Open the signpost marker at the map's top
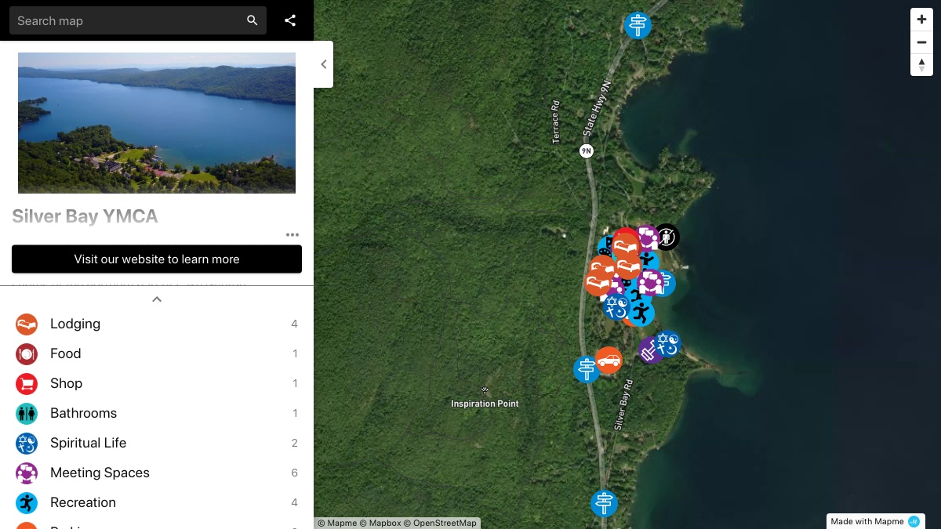 coord(638,25)
